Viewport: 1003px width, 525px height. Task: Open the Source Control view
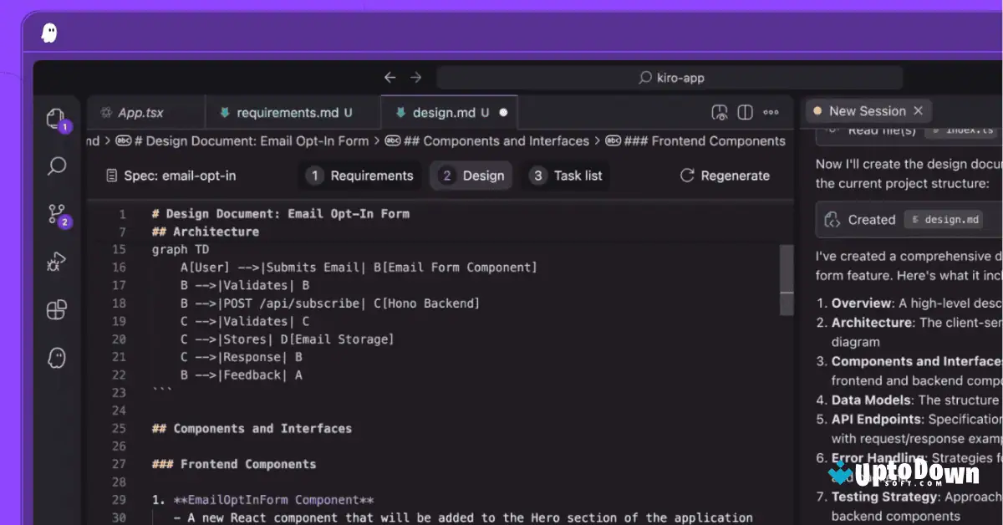coord(56,214)
